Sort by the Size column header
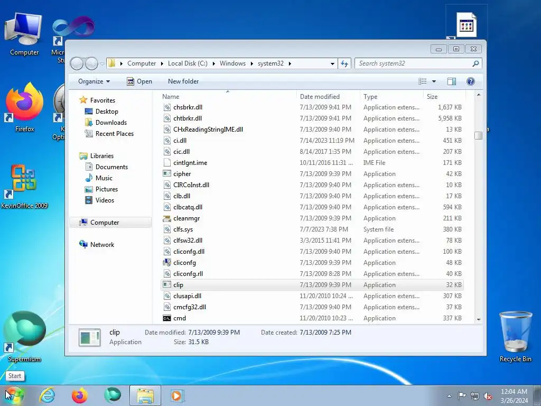Screen dimensions: 541x406 pos(444,97)
